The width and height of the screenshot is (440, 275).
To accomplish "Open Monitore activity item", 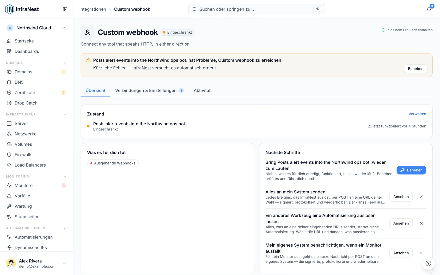I will point(36,185).
